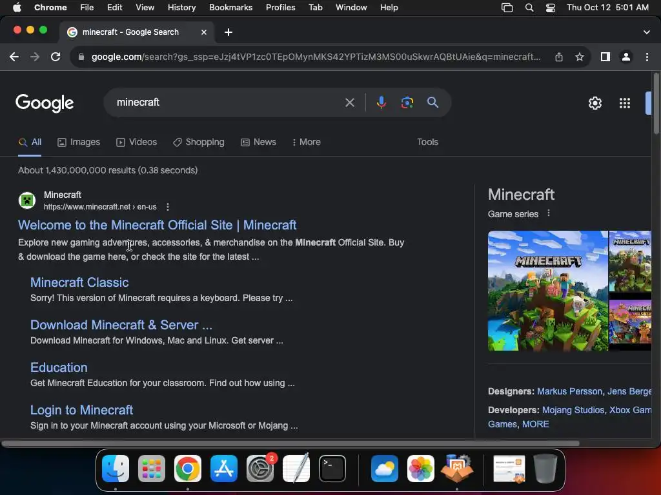Viewport: 661px width, 495px height.
Task: Open the Education sitelink
Action: click(x=59, y=367)
